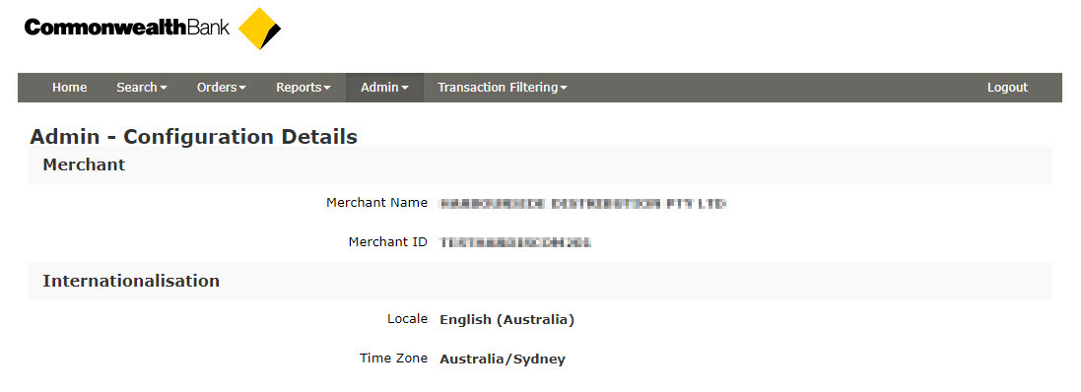Expand the Search dropdown caret
The height and width of the screenshot is (392, 1081).
click(164, 89)
